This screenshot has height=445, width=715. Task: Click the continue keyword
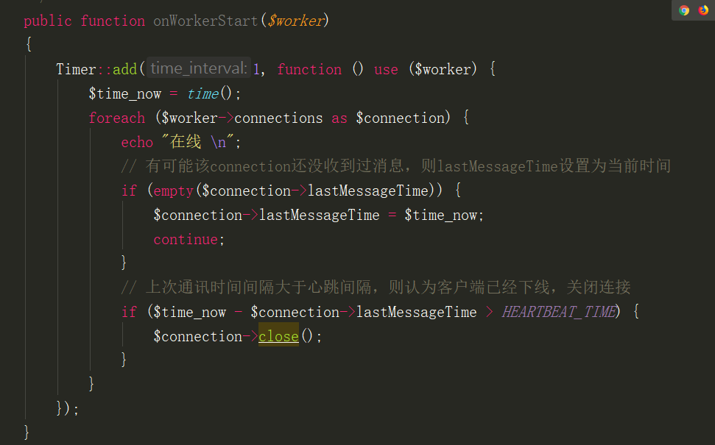click(x=186, y=239)
